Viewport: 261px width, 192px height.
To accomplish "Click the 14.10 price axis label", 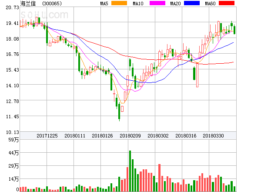I will pyautogui.click(x=12, y=86).
